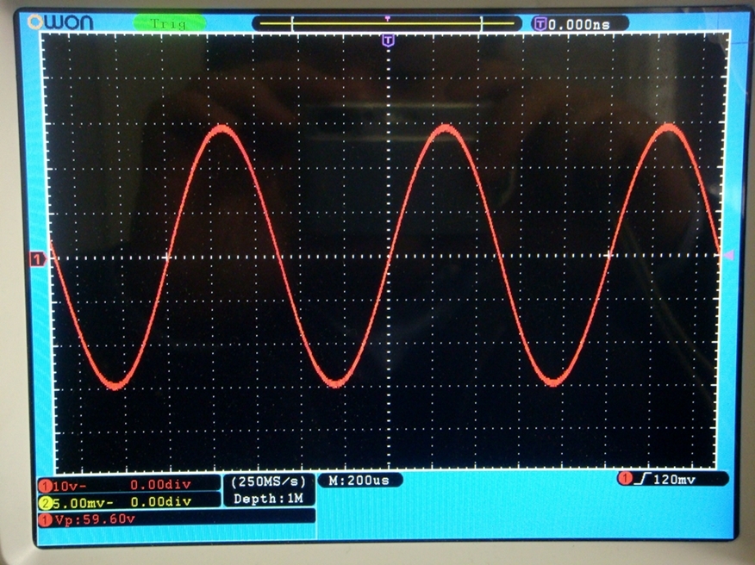
Task: Click the red channel 1 circle icon beside 10v
Action: (46, 485)
